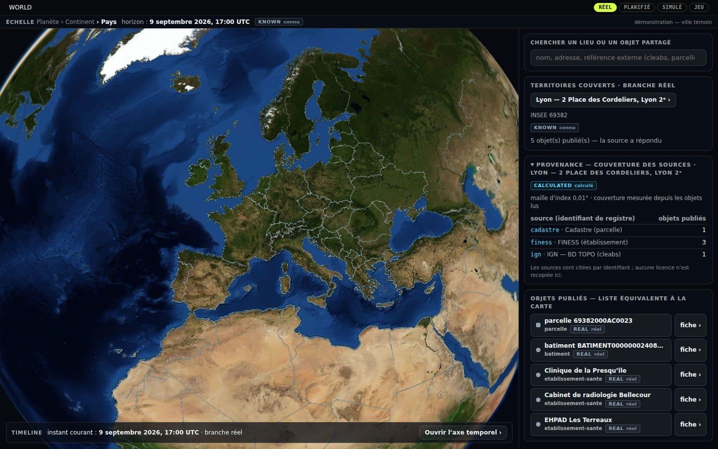Click the REAL réel badge on the parcelle row
This screenshot has width=718, height=449.
tap(587, 329)
